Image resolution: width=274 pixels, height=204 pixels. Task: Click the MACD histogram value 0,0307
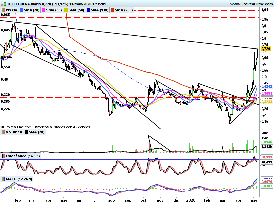267,186
